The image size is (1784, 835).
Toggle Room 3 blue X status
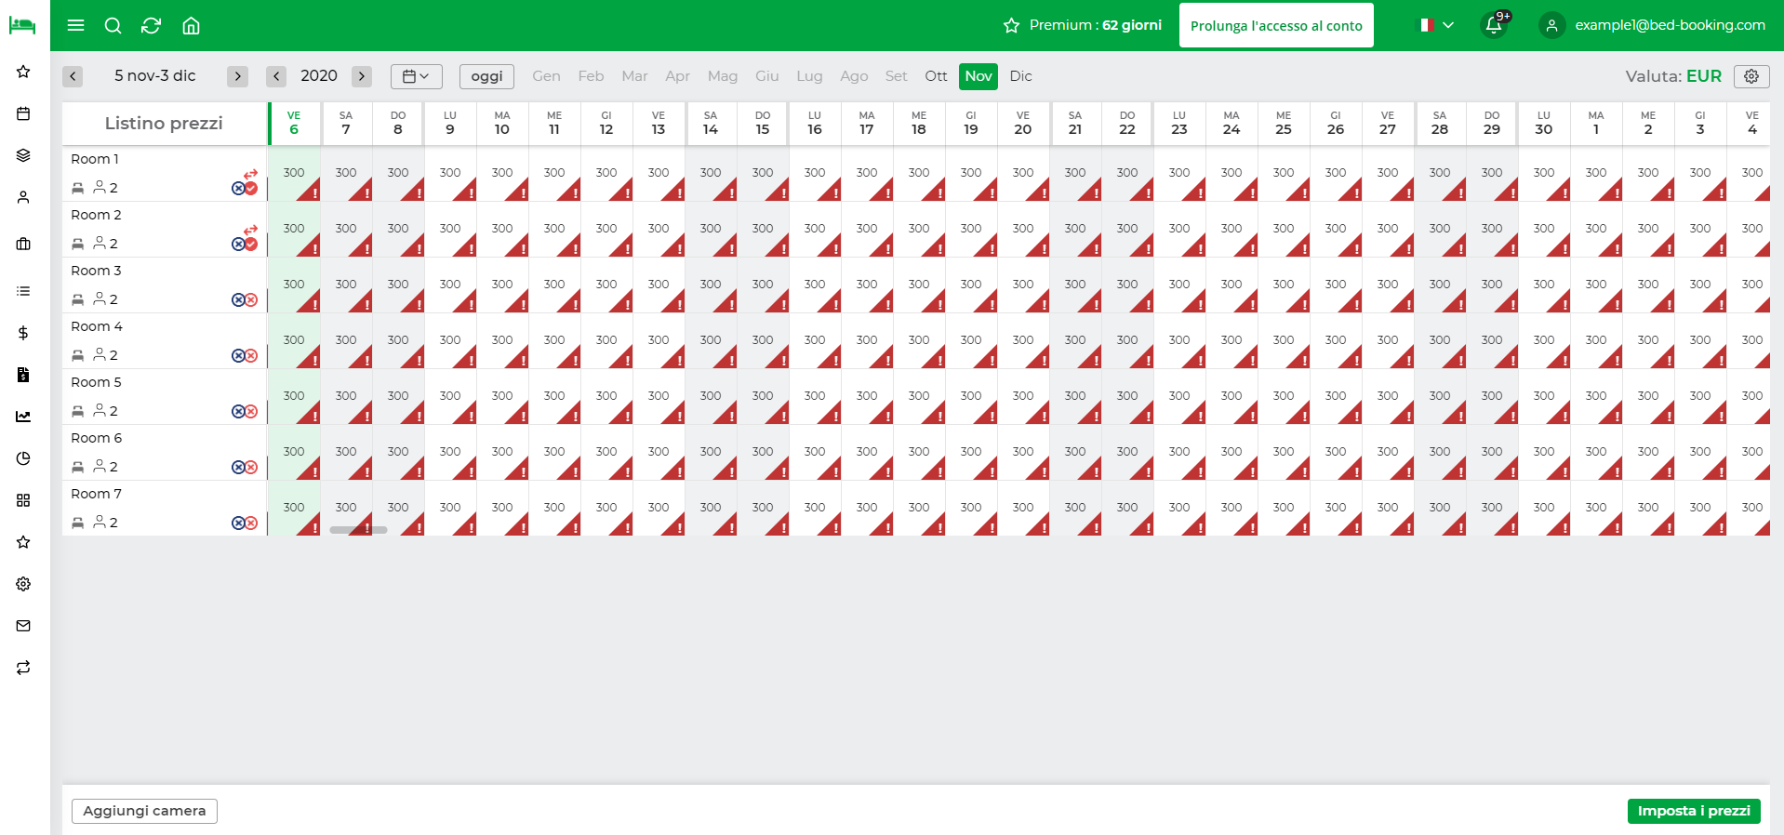pos(238,299)
